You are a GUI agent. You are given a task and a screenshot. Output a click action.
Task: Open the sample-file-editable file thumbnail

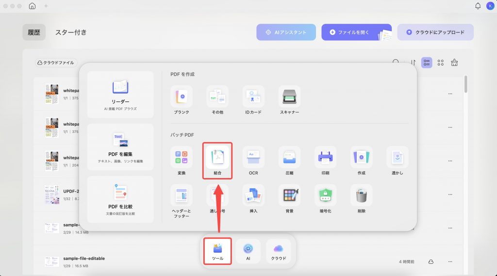pyautogui.click(x=51, y=262)
